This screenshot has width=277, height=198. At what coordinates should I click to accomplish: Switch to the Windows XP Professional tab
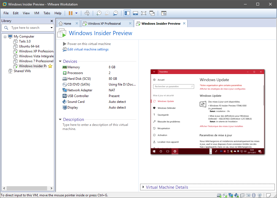(105, 23)
